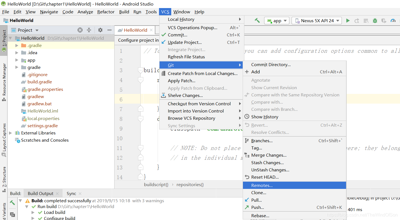Image resolution: width=400 pixels, height=220 pixels.
Task: Select Stash Changes... in the Git submenu
Action: click(x=294, y=163)
